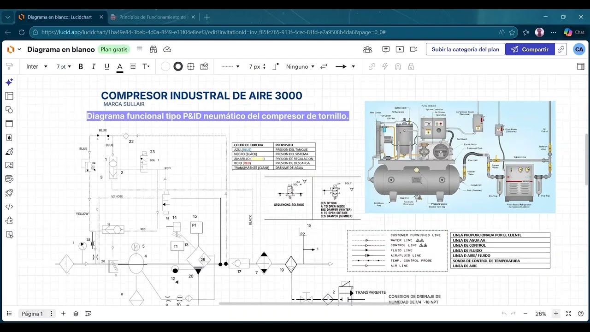
Task: Click the lightning actions toolbar icon
Action: pyautogui.click(x=385, y=66)
